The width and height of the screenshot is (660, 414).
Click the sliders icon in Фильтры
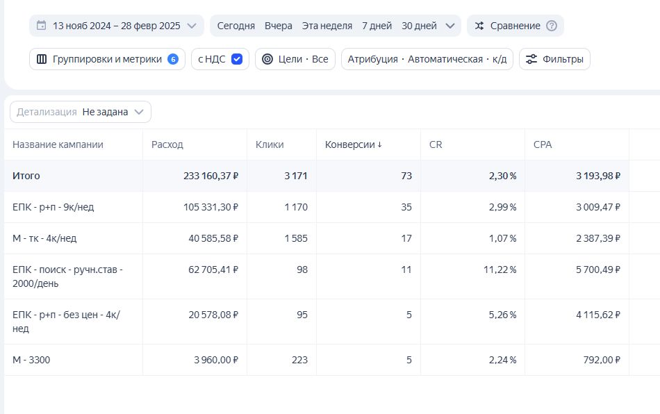tap(531, 59)
